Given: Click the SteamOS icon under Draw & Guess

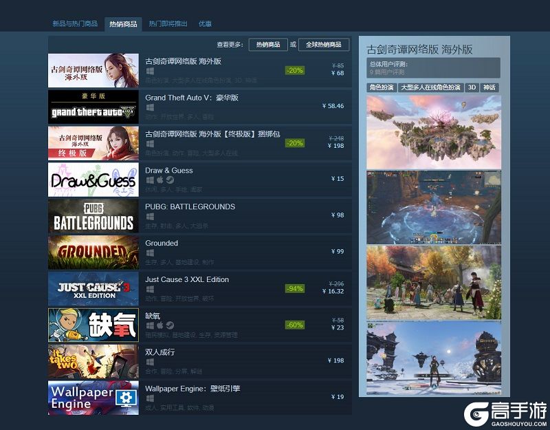Looking at the screenshot, I should [x=170, y=180].
